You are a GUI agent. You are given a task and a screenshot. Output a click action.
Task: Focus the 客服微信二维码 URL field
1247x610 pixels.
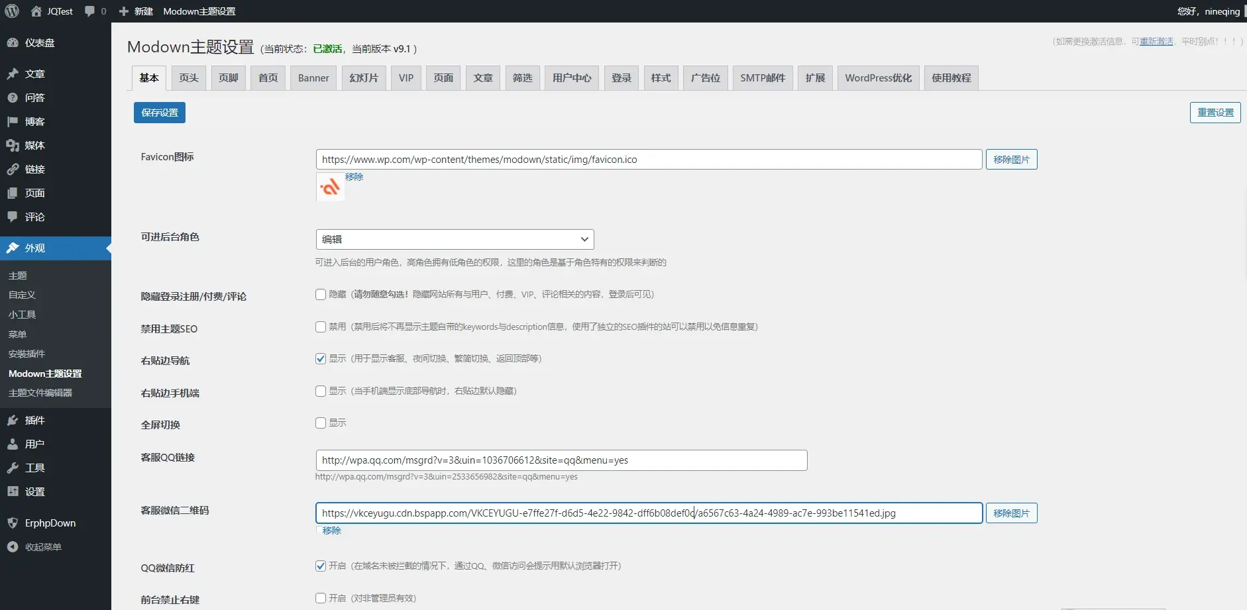point(649,513)
